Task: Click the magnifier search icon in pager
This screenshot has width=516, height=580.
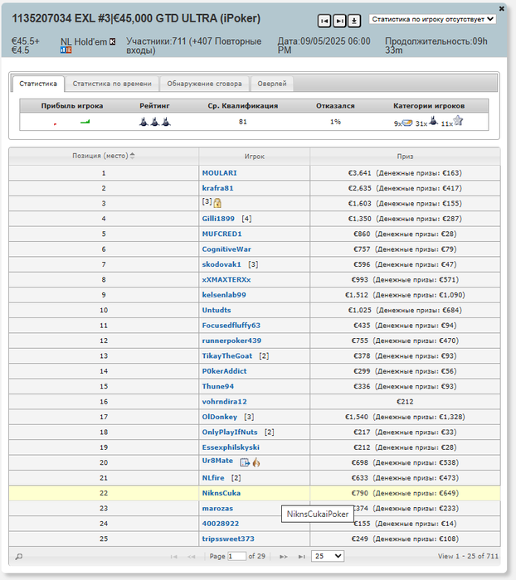Action: (x=19, y=557)
